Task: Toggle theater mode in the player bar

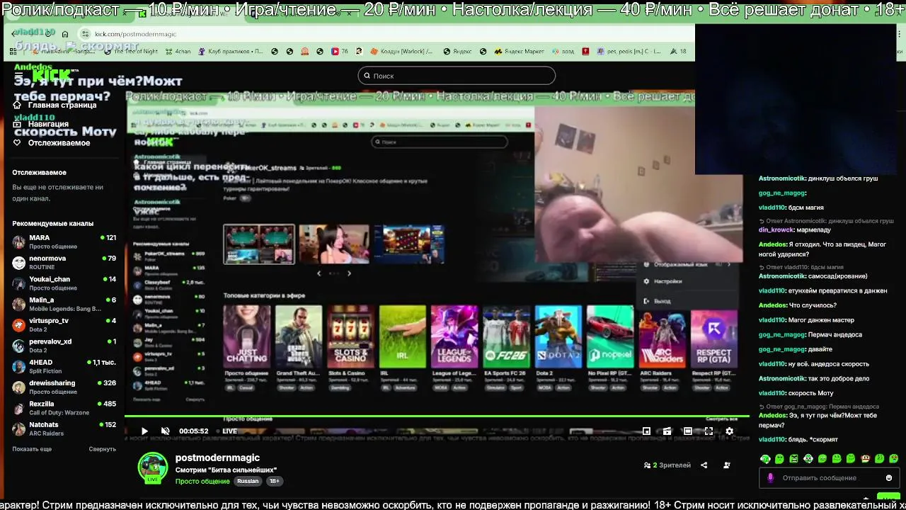Action: (x=688, y=431)
